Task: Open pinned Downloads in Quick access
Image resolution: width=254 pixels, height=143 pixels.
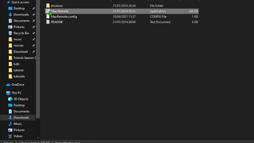Action: [21, 15]
